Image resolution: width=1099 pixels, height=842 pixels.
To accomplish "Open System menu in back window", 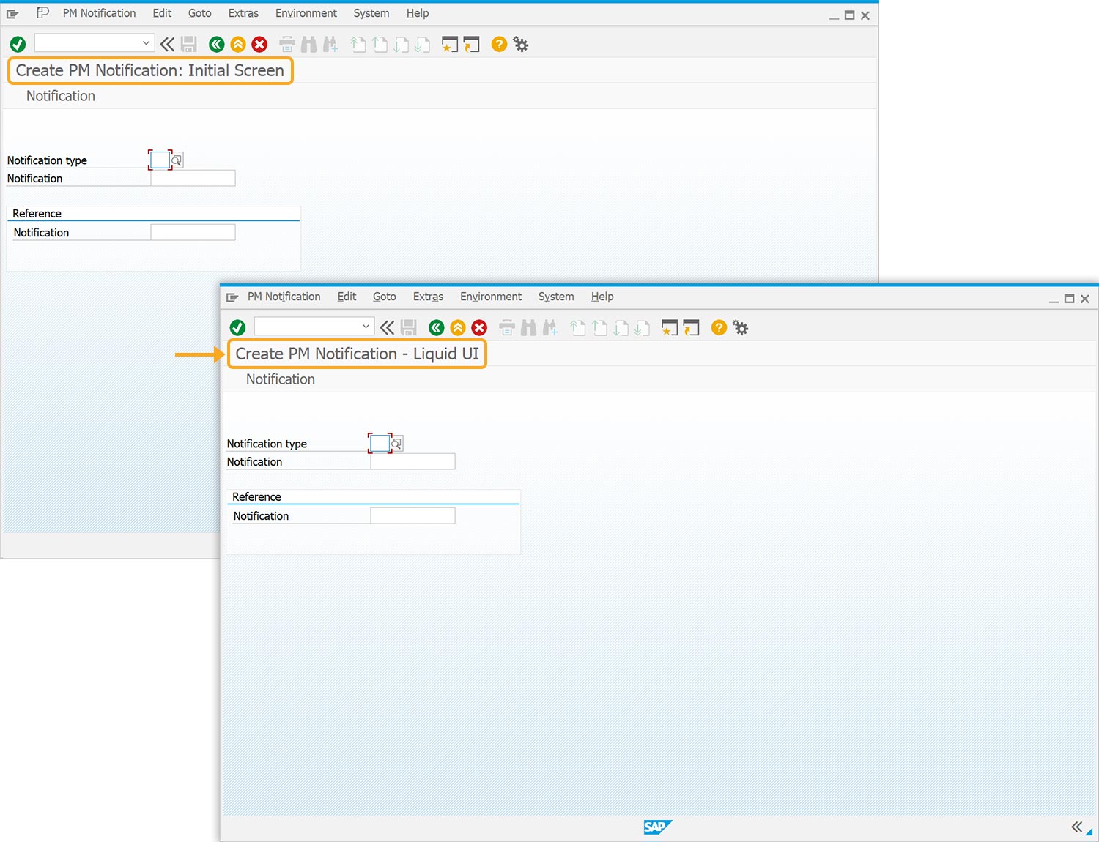I will (371, 13).
